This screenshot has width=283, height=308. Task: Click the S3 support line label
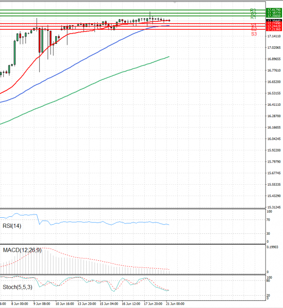(254, 34)
